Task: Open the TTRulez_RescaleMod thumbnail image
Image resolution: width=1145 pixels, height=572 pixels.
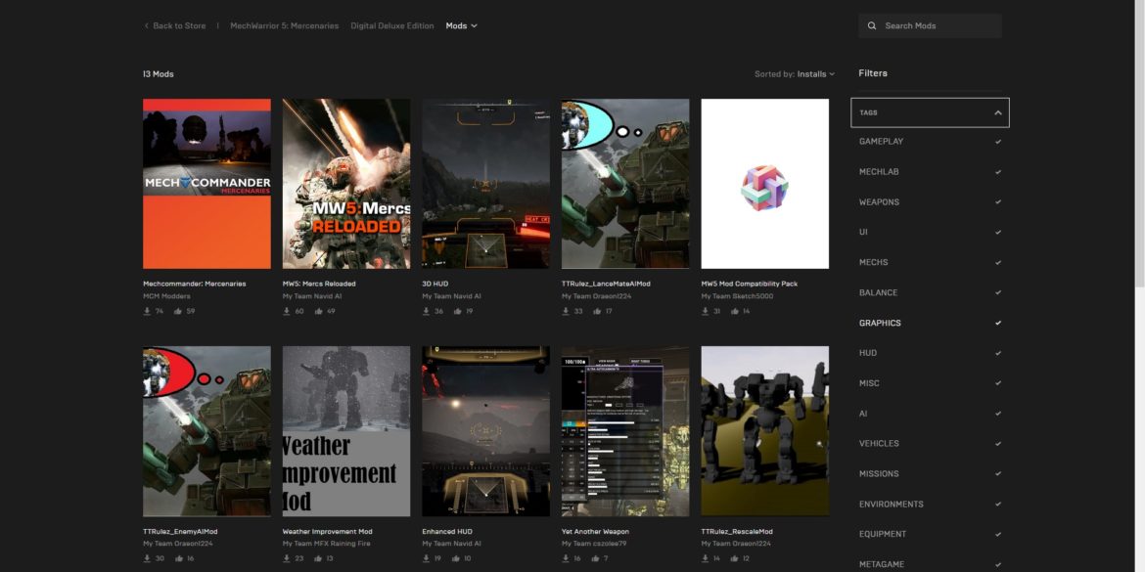Action: pos(764,431)
